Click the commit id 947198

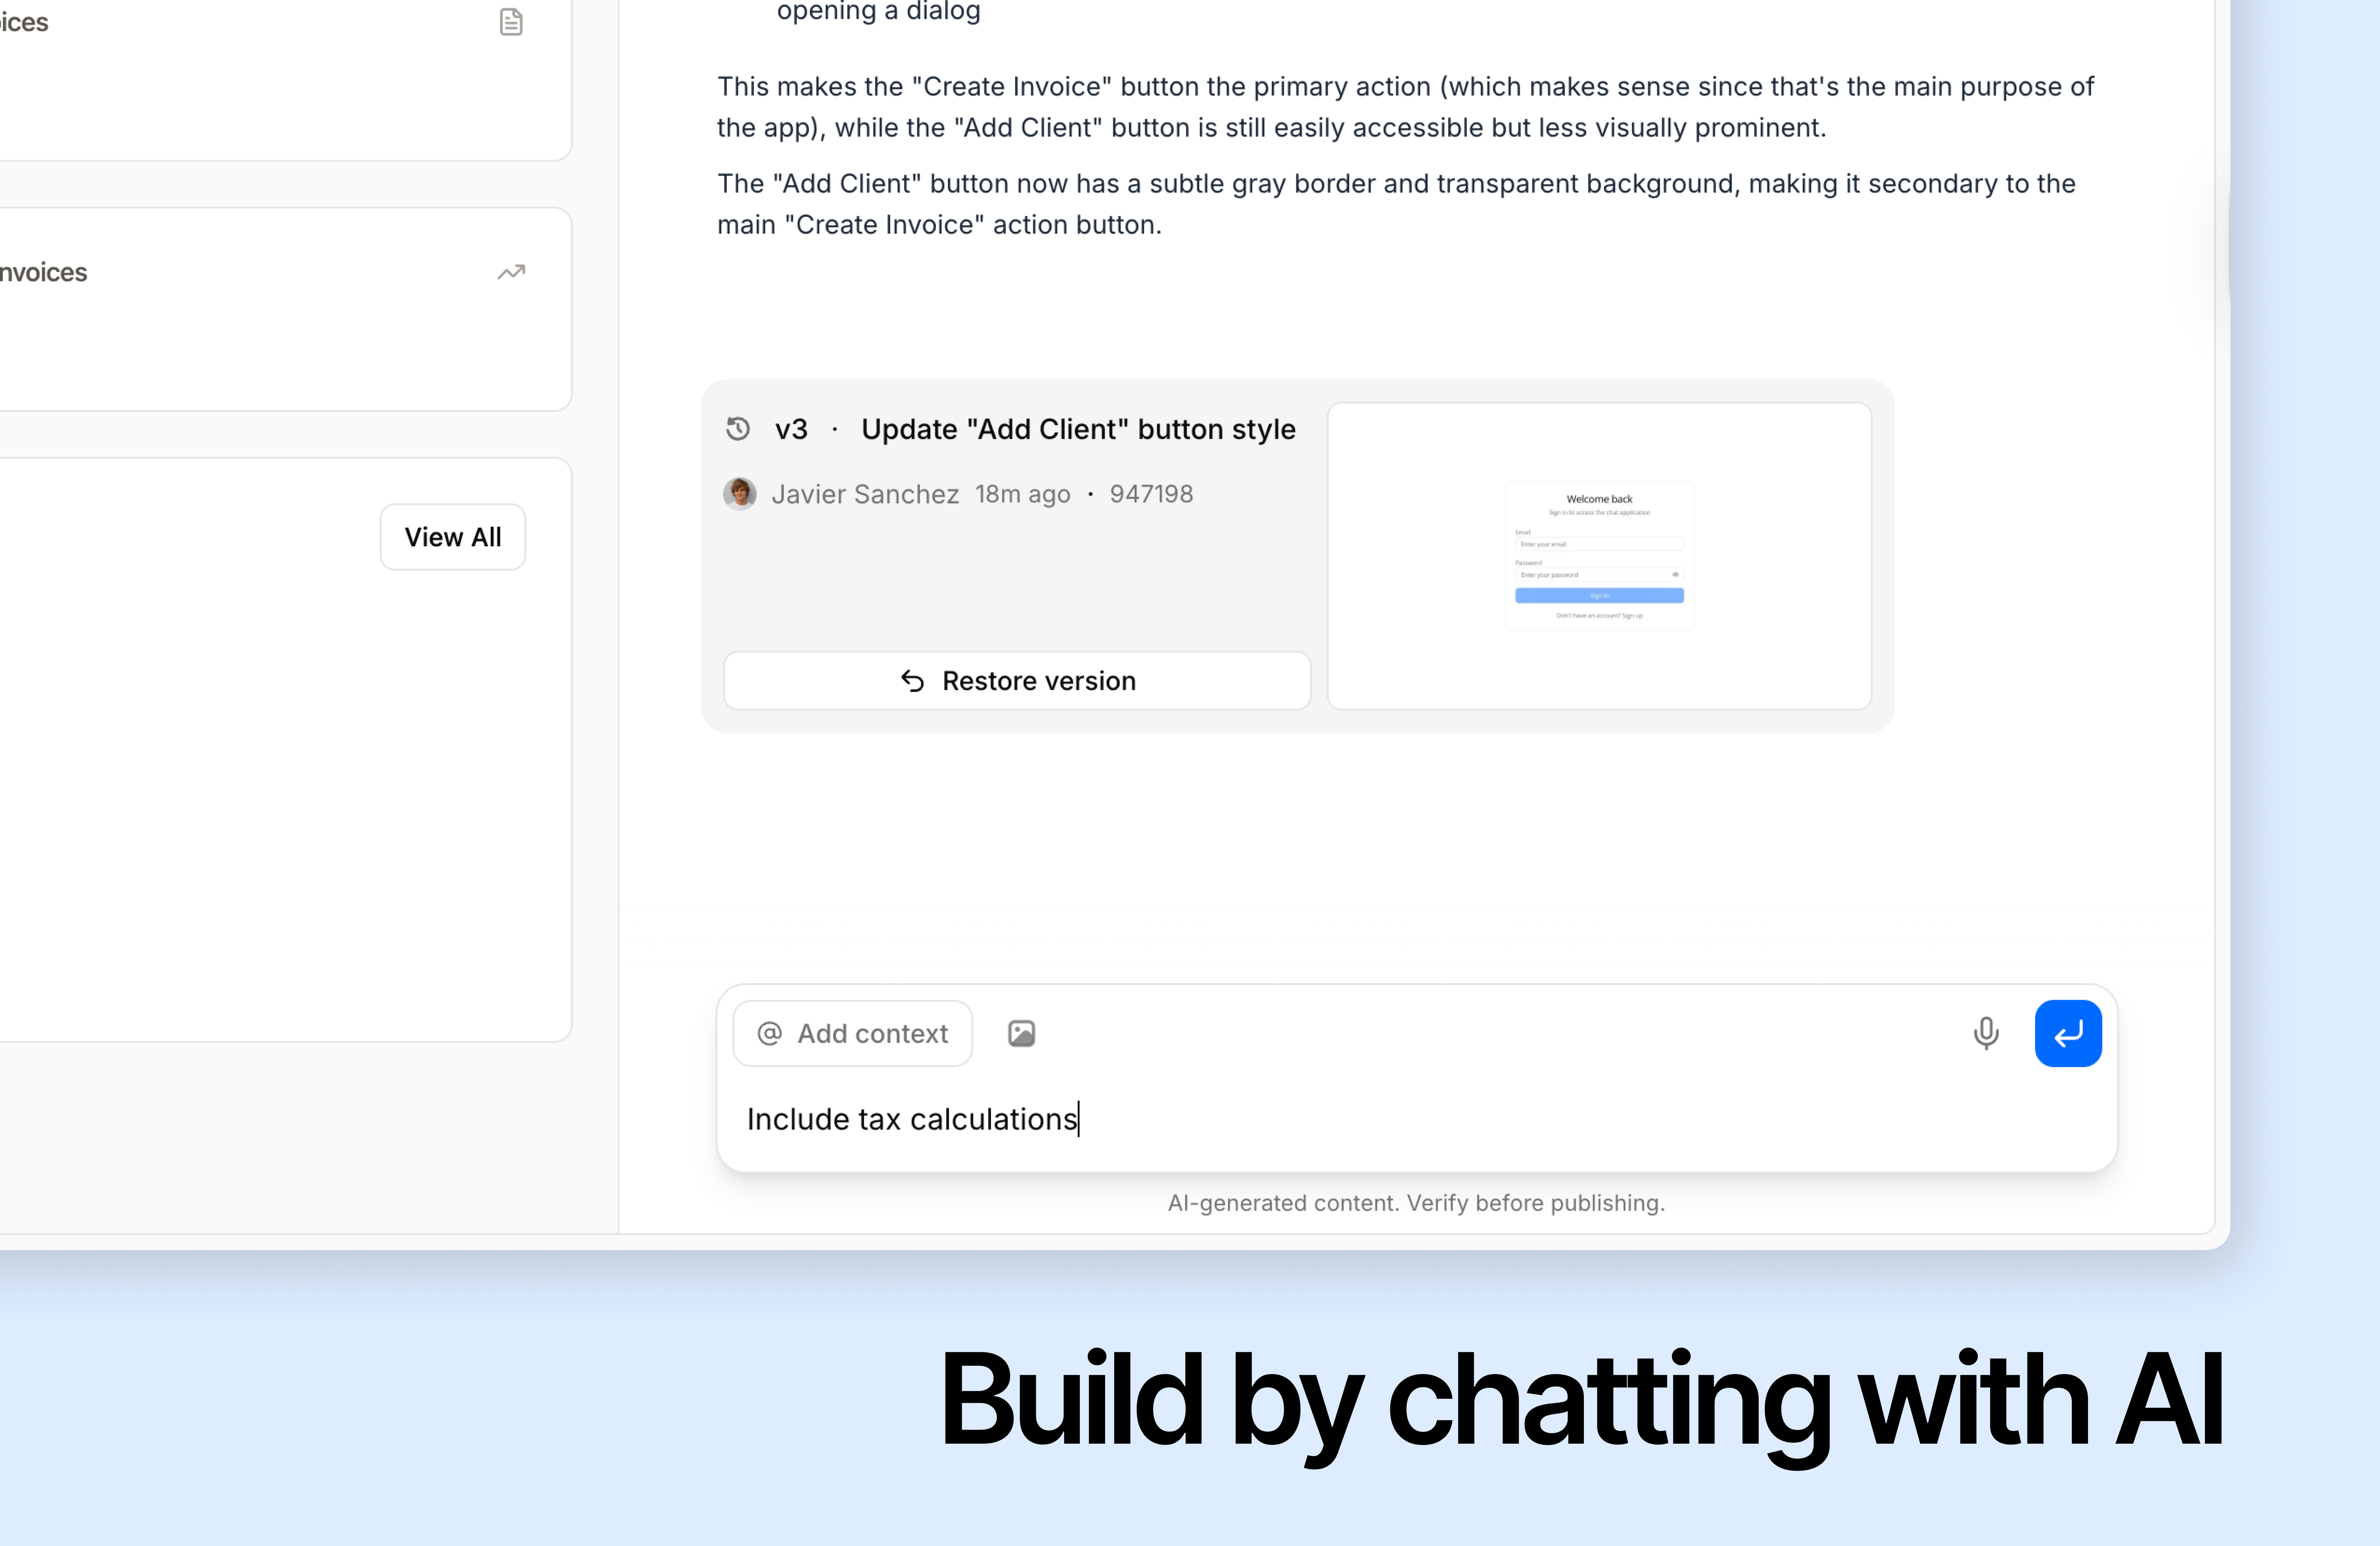pos(1151,494)
